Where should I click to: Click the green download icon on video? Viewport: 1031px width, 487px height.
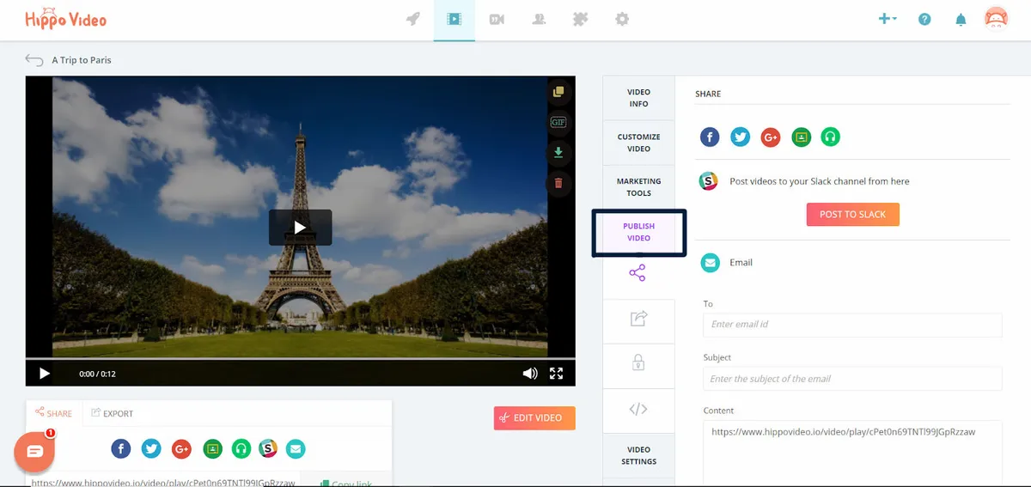coord(558,153)
